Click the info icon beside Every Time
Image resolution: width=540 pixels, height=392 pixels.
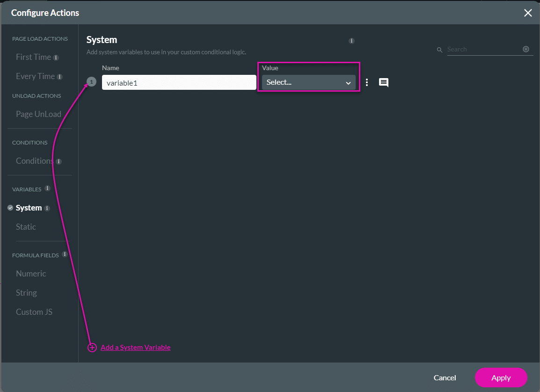pos(58,76)
